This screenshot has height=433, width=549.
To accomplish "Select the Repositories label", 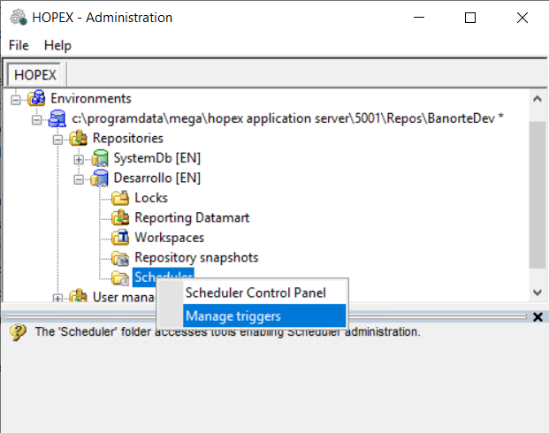I will click(x=128, y=138).
